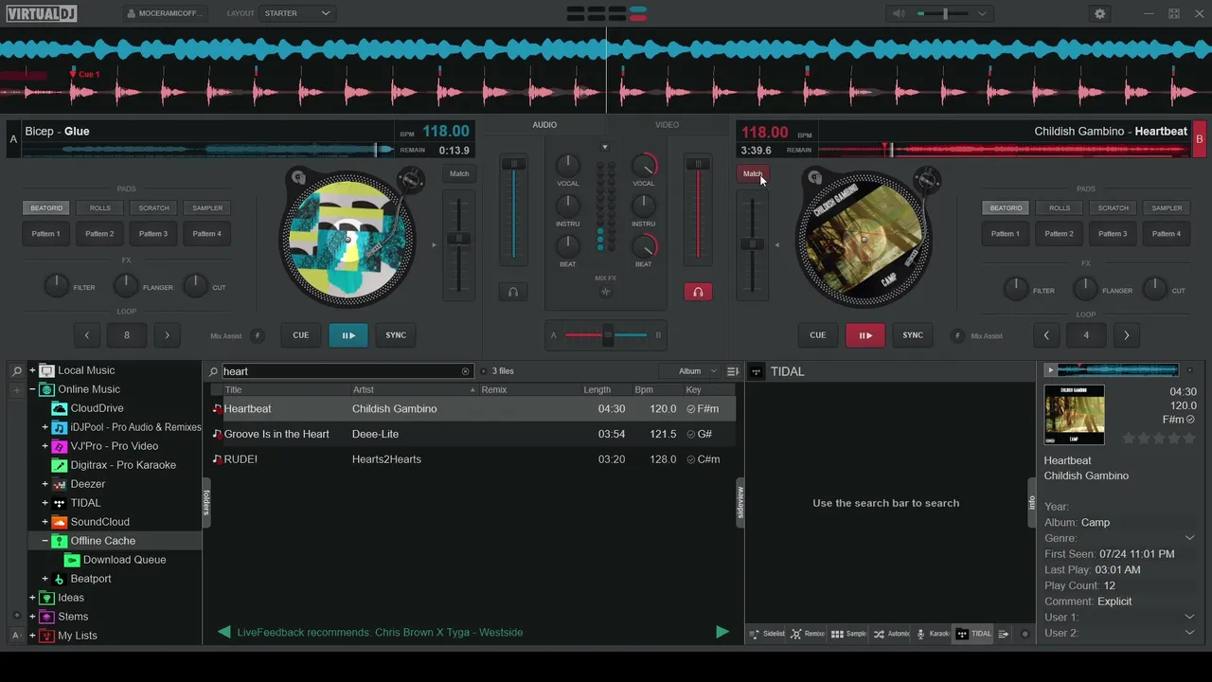Select the Beatport folder
The height and width of the screenshot is (682, 1212).
(91, 579)
